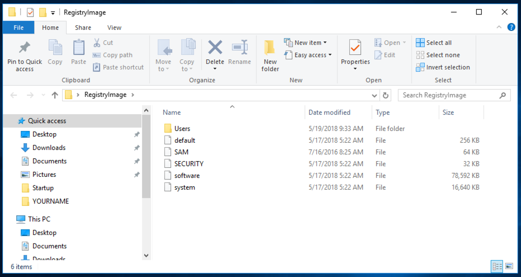521x277 pixels.
Task: Click navigation pane scroll down arrow
Action: [x=146, y=255]
